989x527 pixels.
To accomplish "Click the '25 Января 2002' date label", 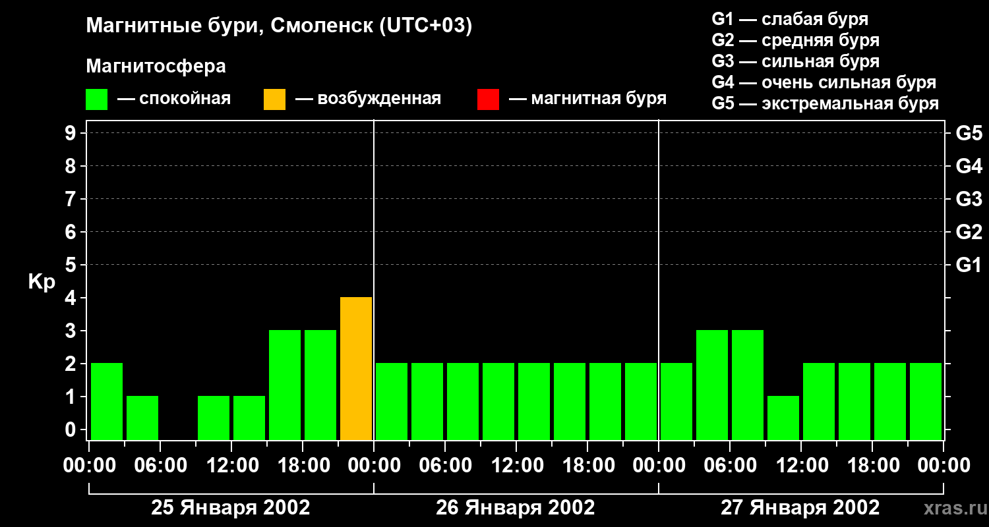I will point(231,508).
